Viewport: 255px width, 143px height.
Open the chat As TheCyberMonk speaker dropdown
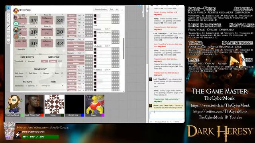[x=163, y=122]
